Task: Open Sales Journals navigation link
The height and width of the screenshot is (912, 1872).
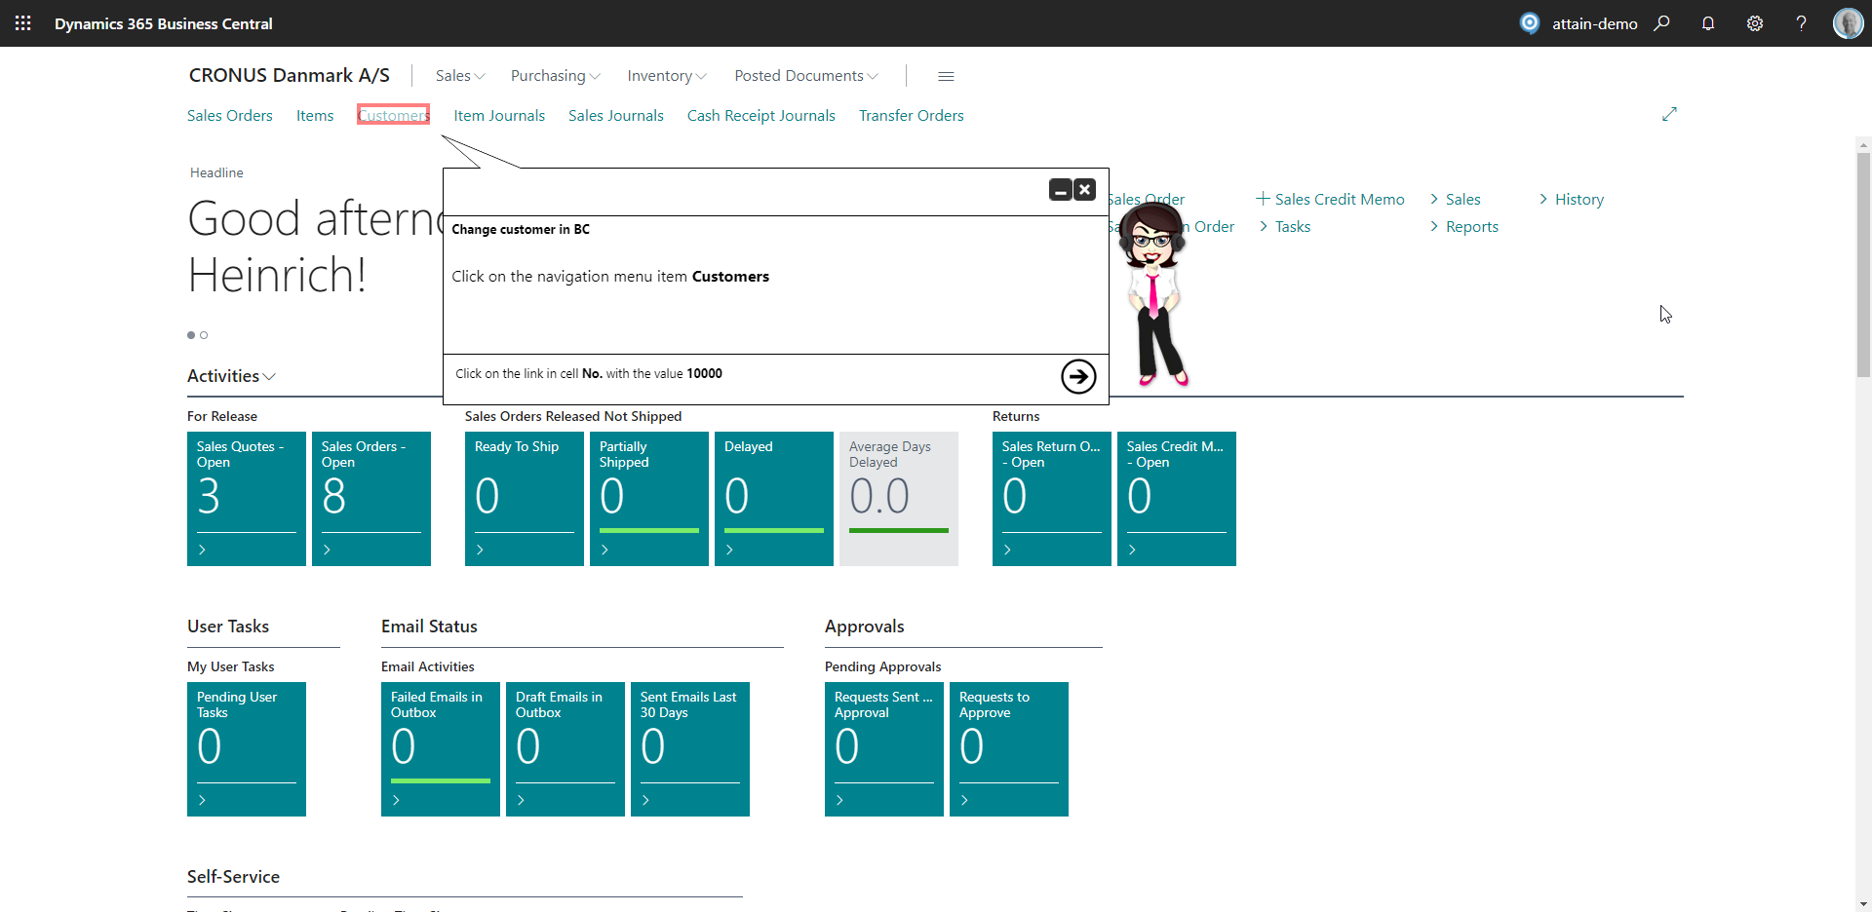Action: (x=616, y=116)
